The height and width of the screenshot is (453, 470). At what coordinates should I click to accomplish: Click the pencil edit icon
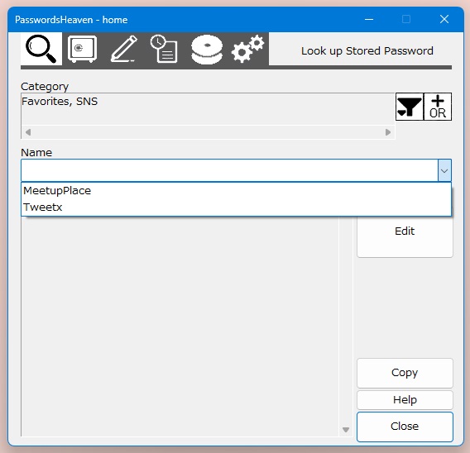pos(124,49)
